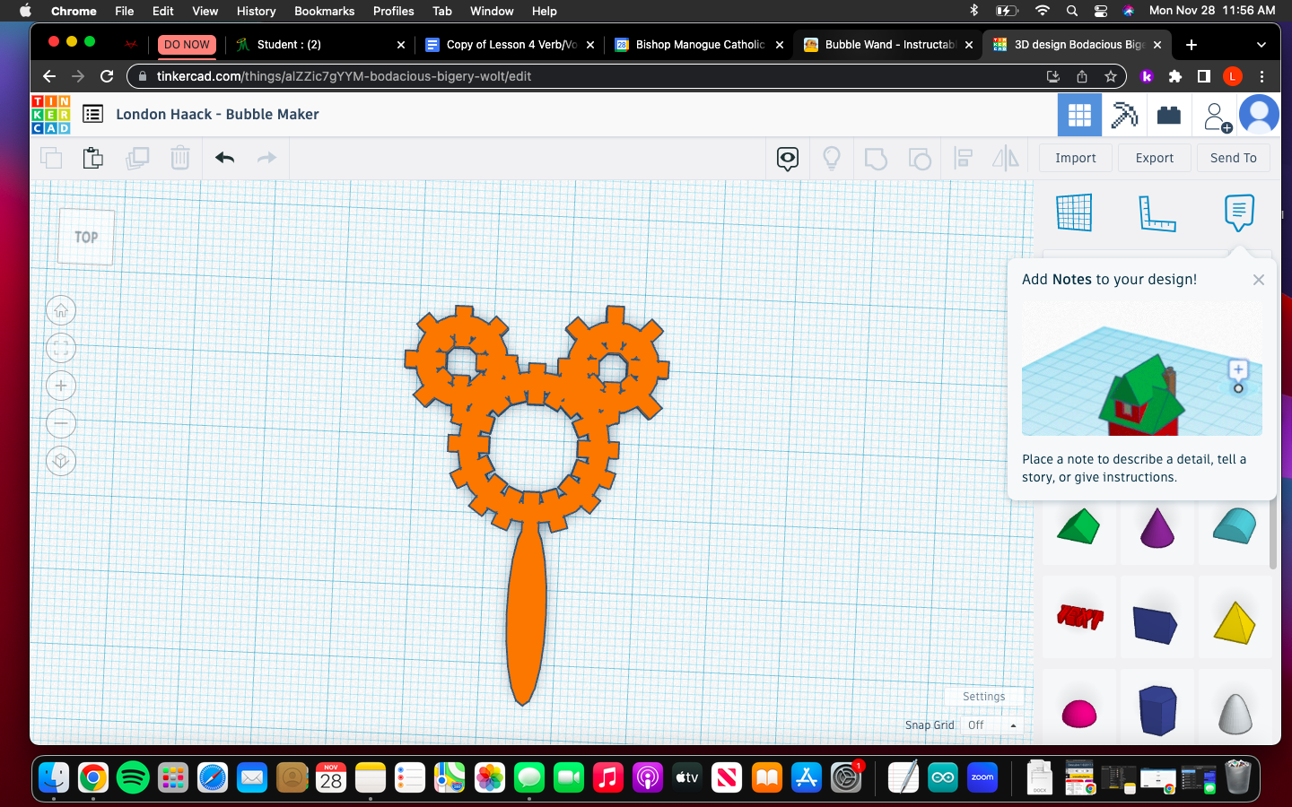
Task: Click the Delete trash can icon
Action: (x=180, y=158)
